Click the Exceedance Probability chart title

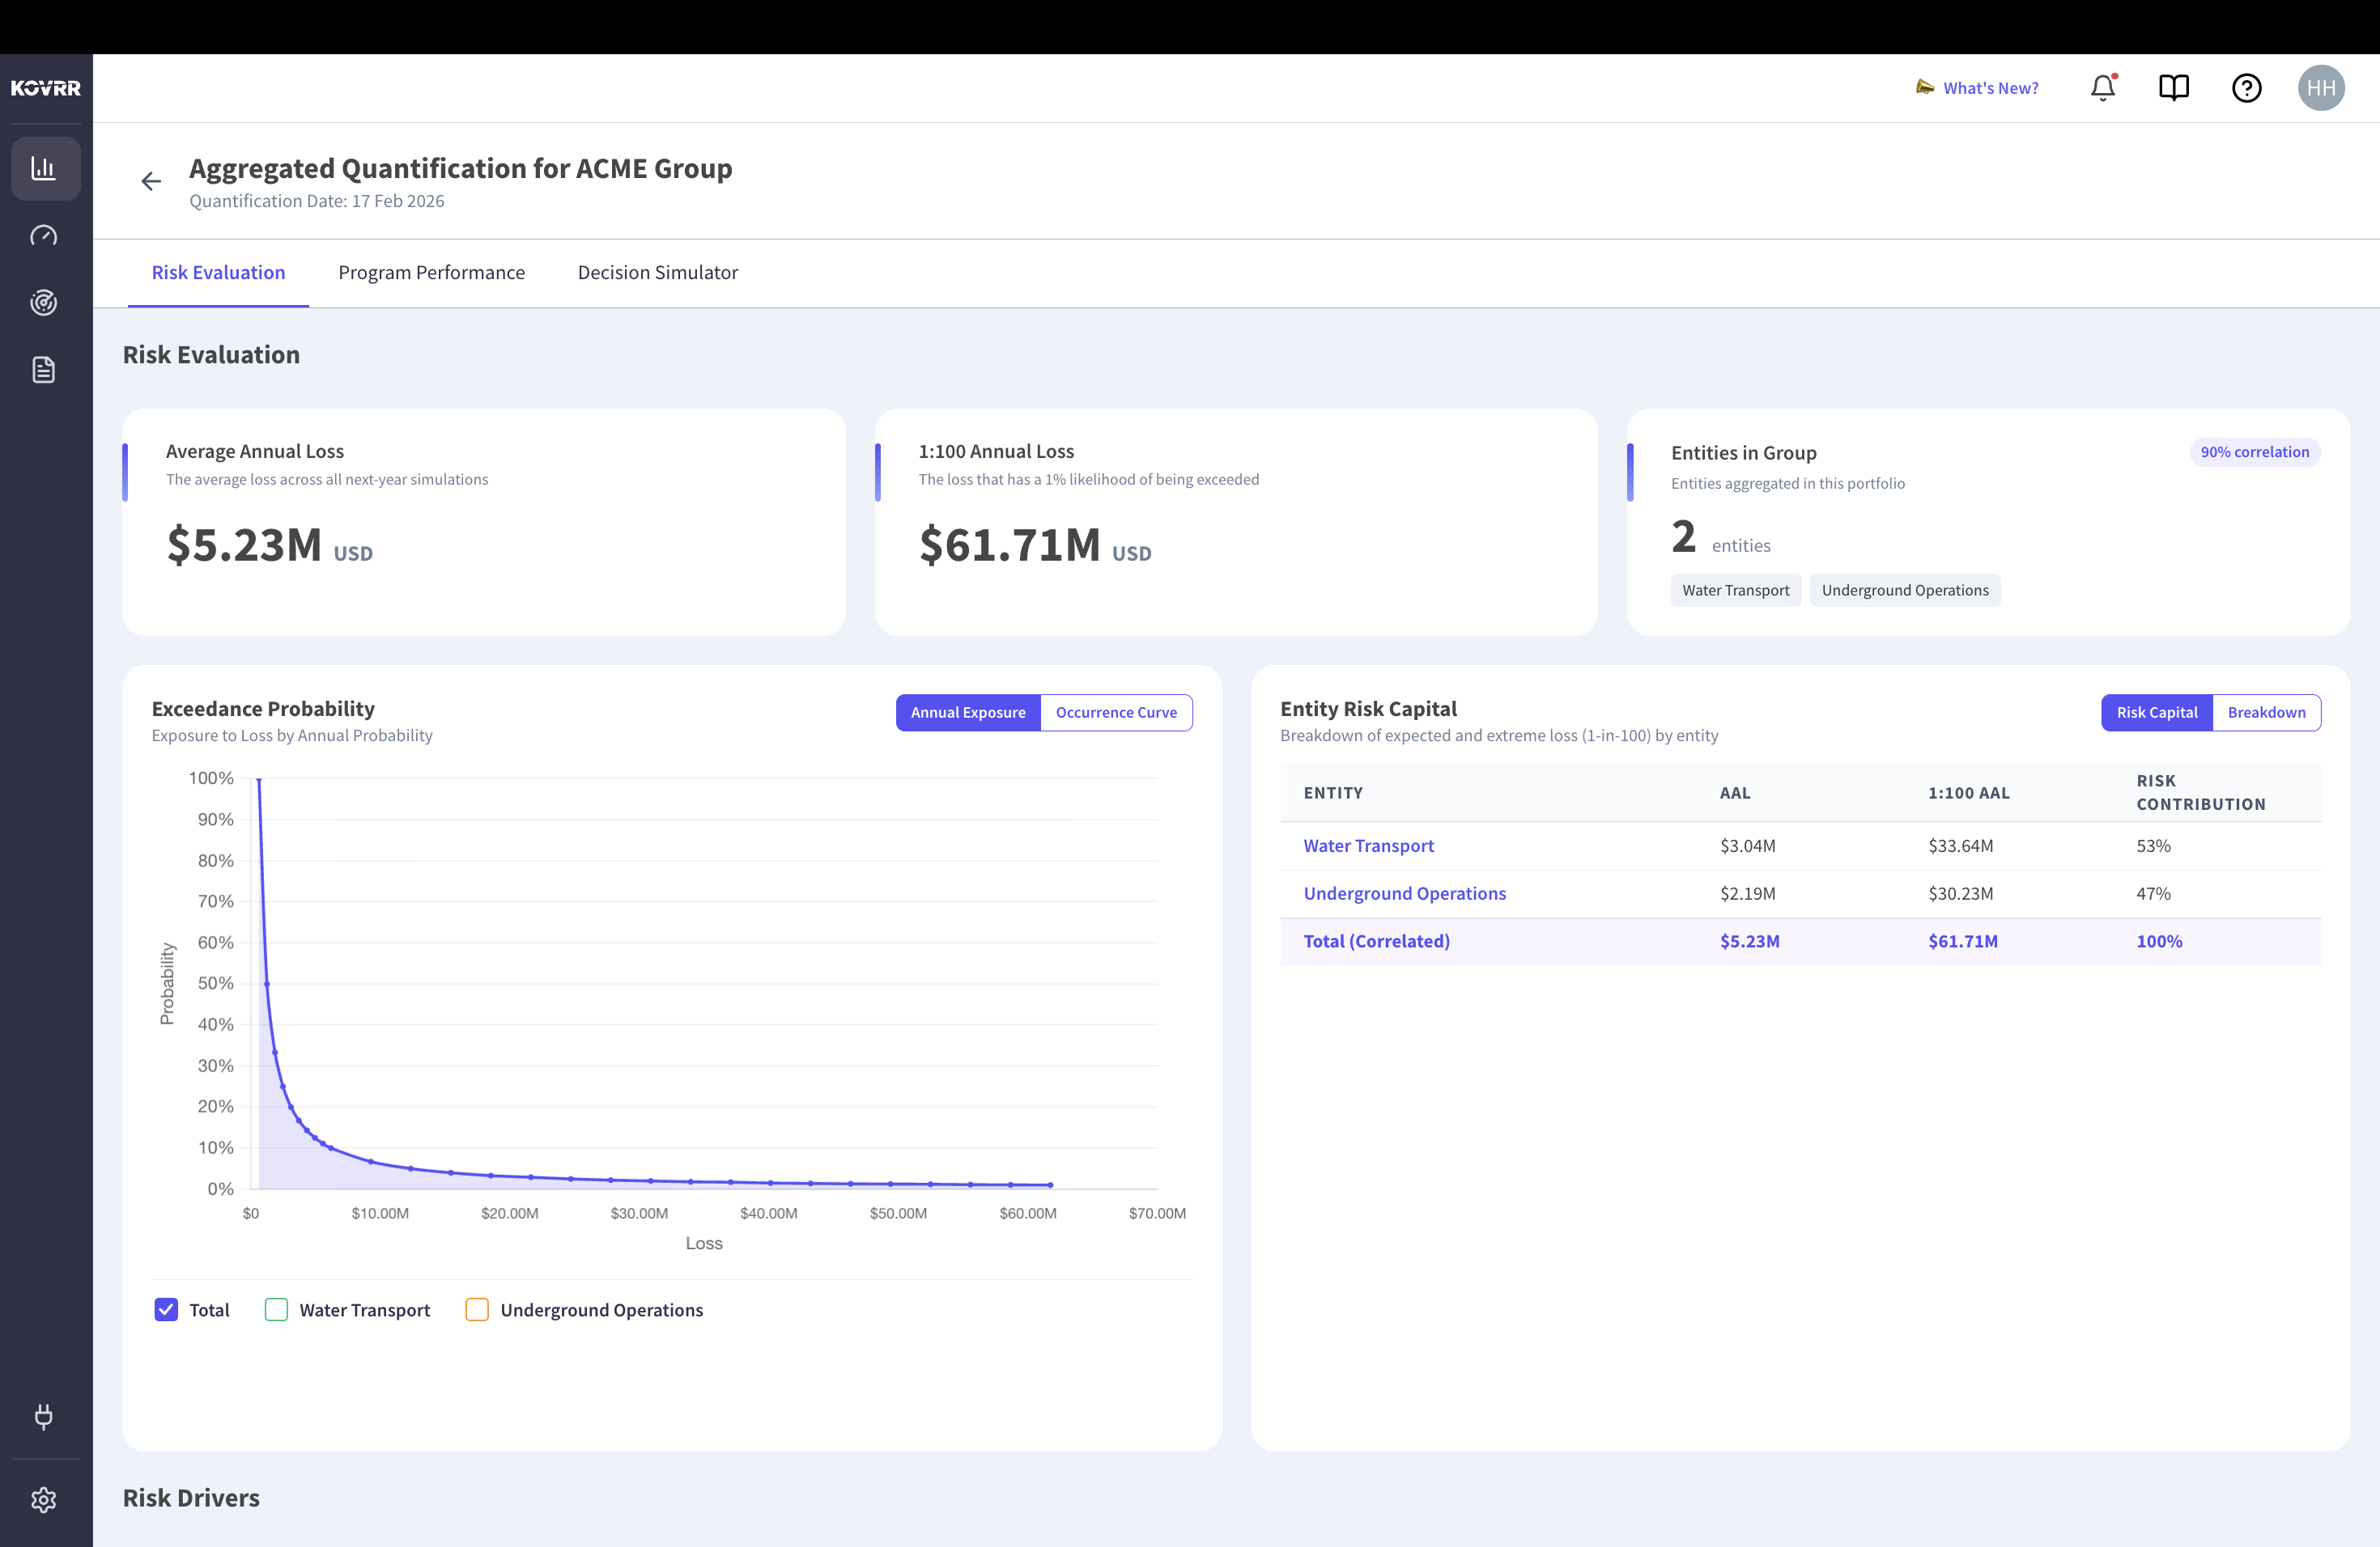click(263, 709)
